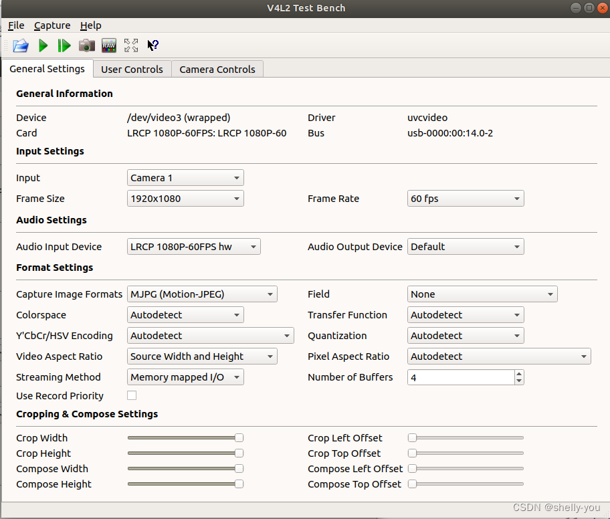Click the What's This help cursor icon

pyautogui.click(x=152, y=45)
